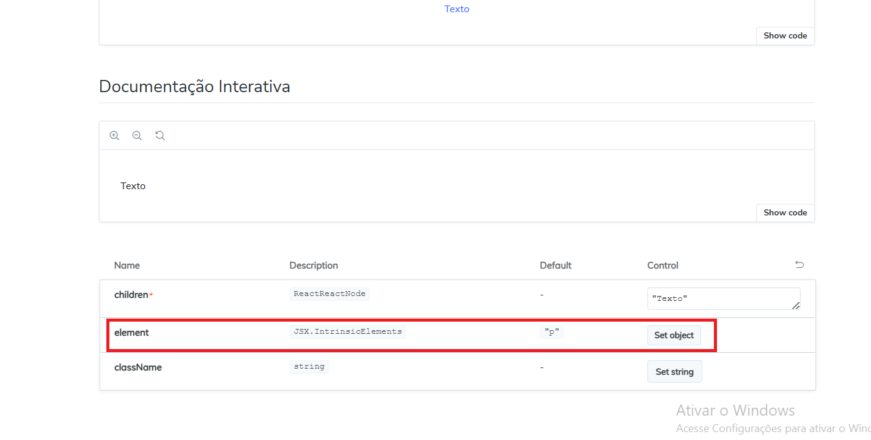Show code for the top Texto example
871x440 pixels.
click(785, 35)
